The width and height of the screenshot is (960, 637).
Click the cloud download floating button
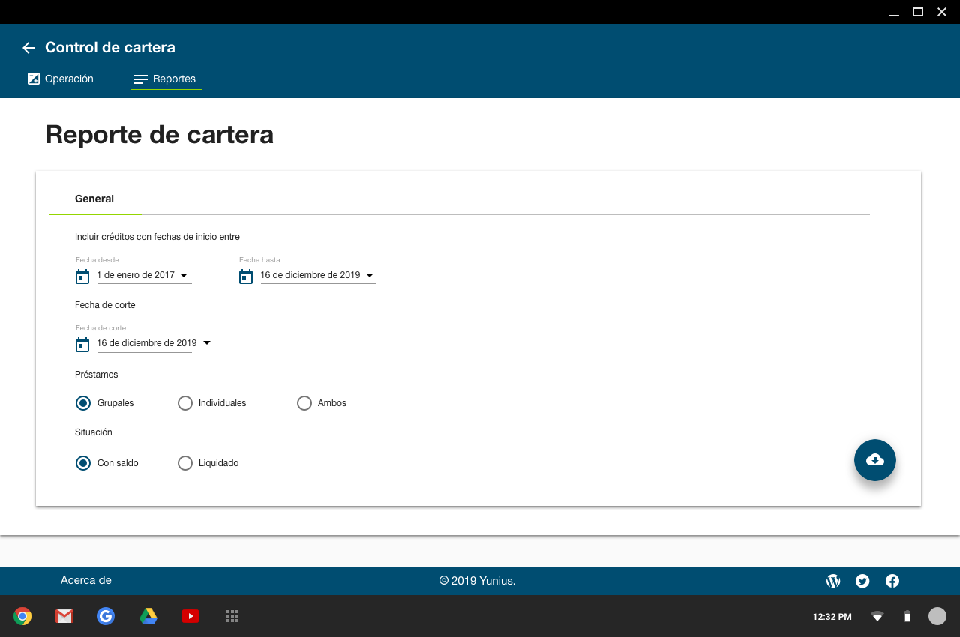click(x=874, y=460)
